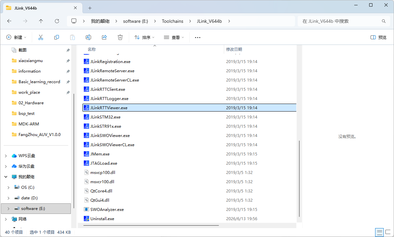Click the file list vertical scrollbar
The image size is (394, 237).
(x=299, y=178)
